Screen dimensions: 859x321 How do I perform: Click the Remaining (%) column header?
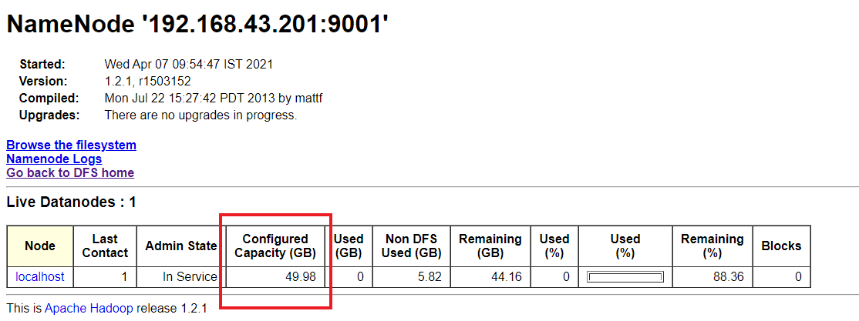pos(712,246)
